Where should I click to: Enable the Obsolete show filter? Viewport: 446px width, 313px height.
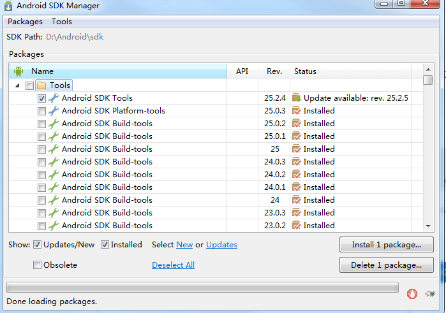[37, 265]
